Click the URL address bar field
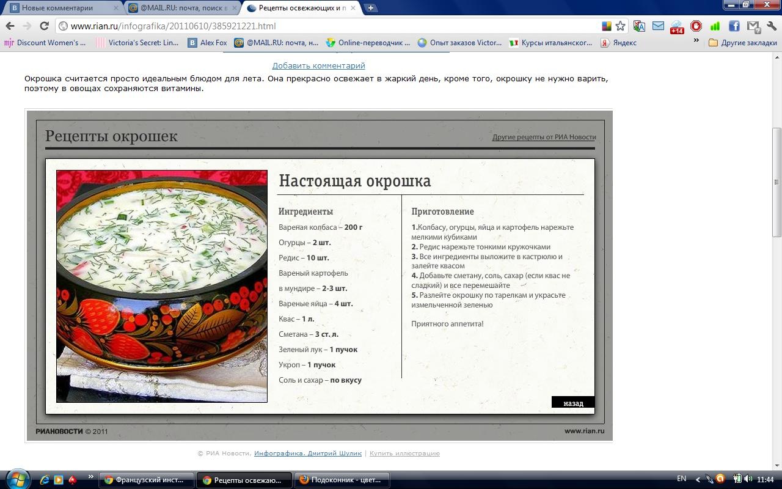 pos(330,26)
